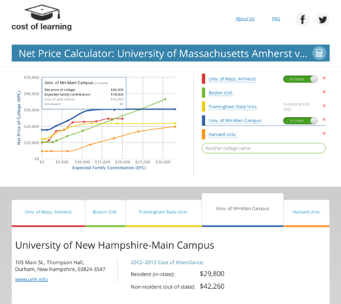
Task: Click the cost of learning logo
Action: (41, 18)
